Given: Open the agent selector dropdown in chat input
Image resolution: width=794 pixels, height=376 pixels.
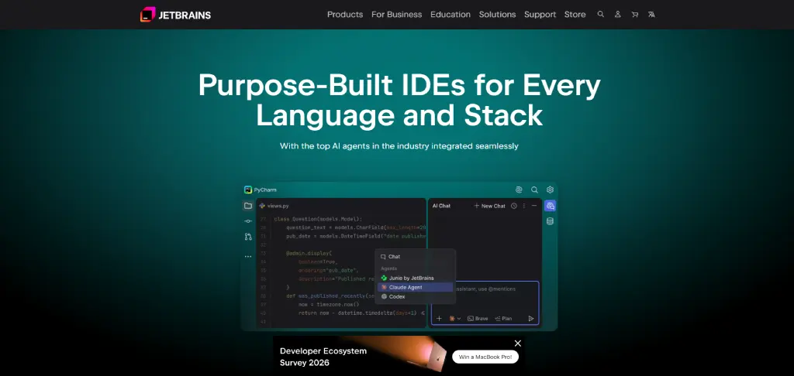Looking at the screenshot, I should point(454,319).
